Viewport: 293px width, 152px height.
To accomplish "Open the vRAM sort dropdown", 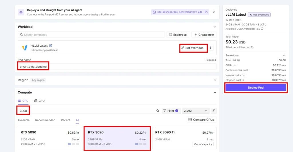I will coord(195,111).
